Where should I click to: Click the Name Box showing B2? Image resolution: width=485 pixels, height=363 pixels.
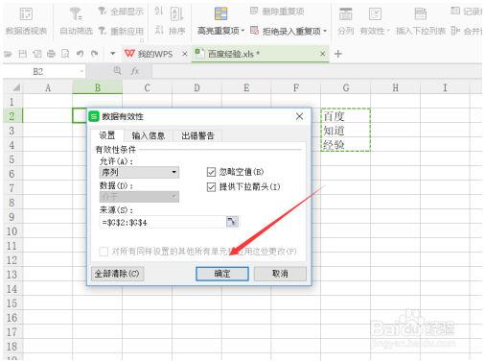(38, 71)
